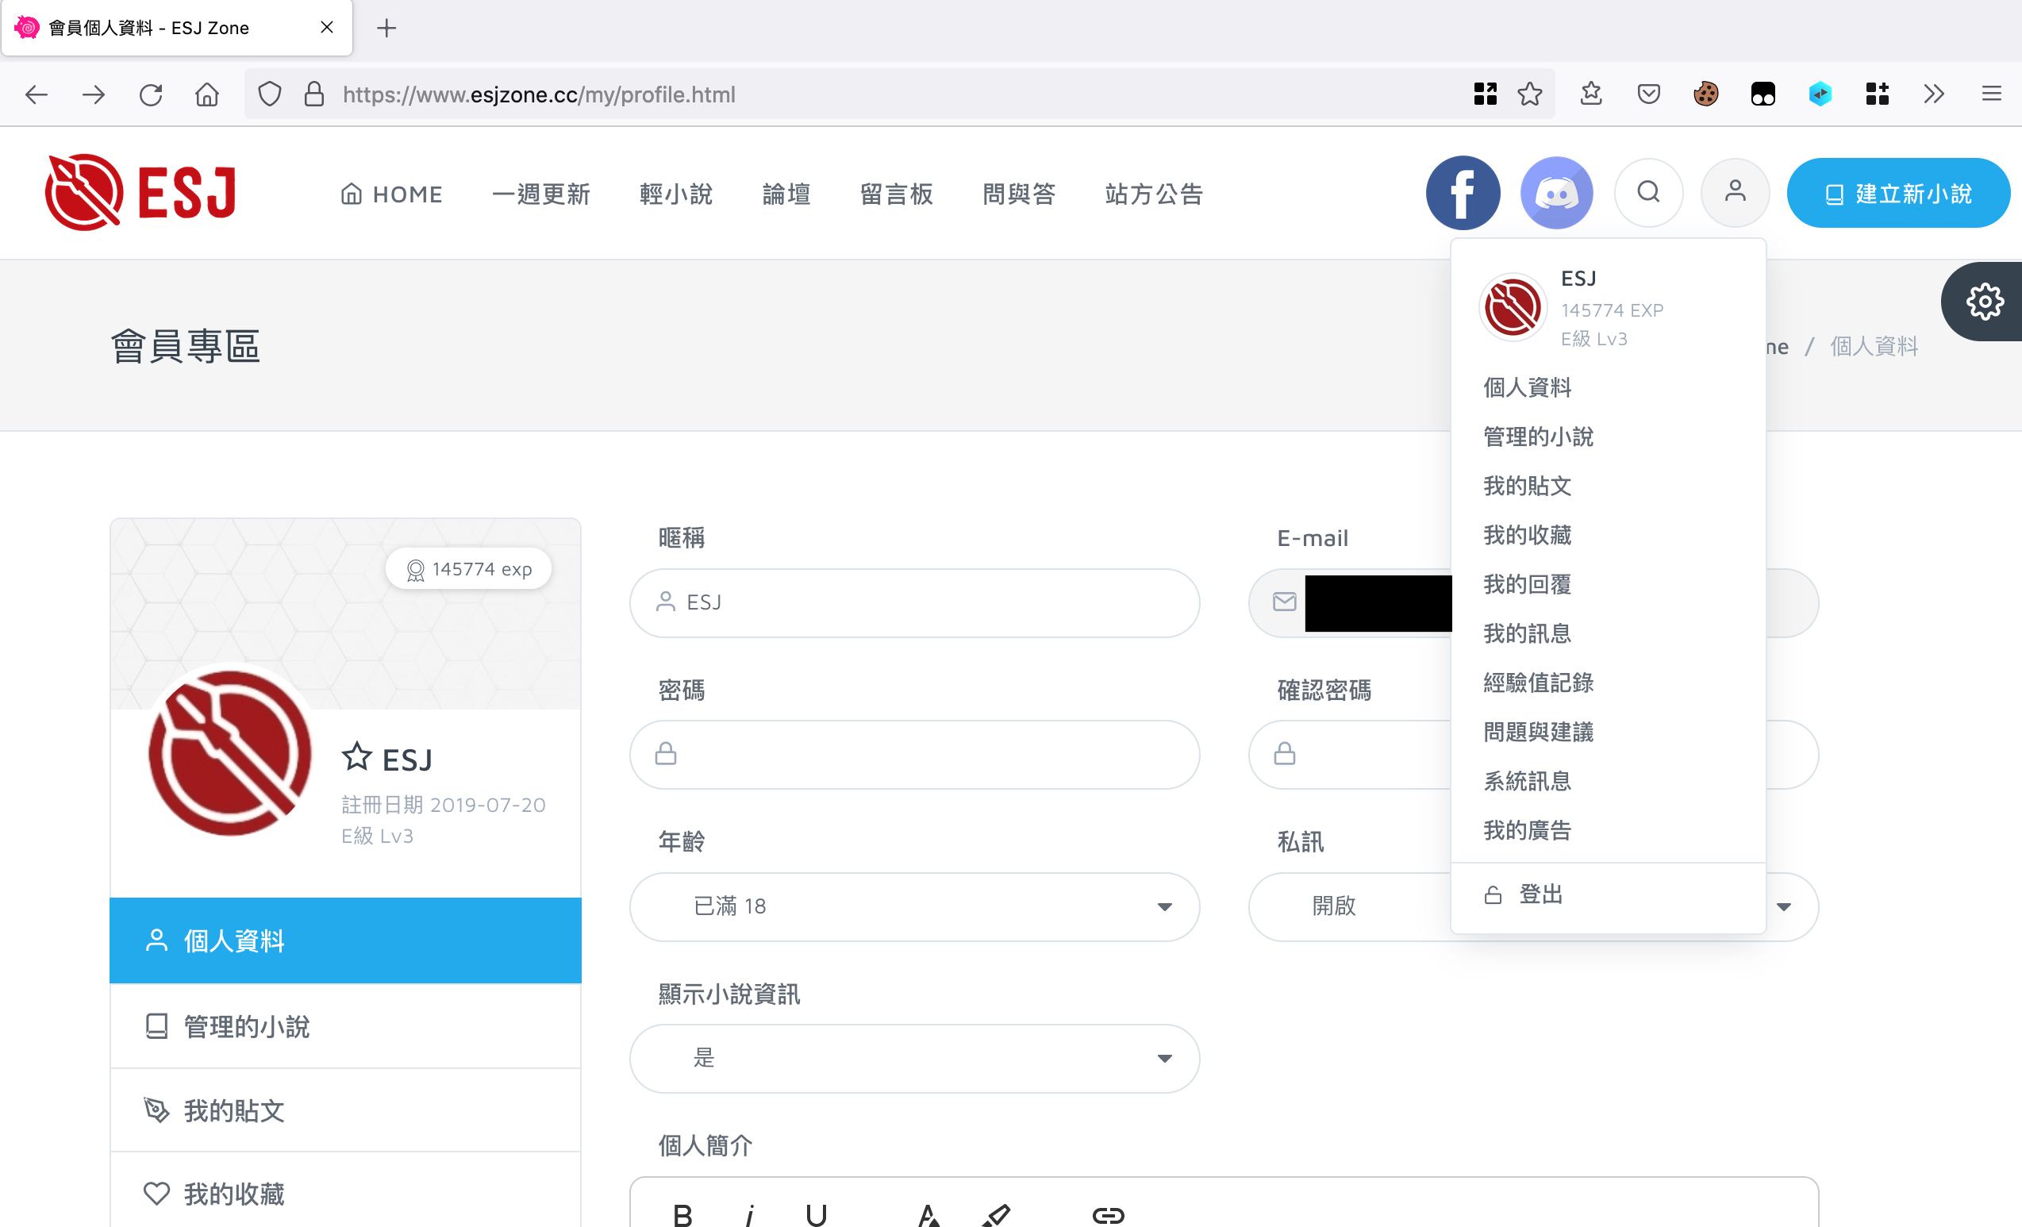This screenshot has height=1227, width=2022.
Task: Open 我的訊息 in the dropdown menu
Action: tap(1526, 633)
